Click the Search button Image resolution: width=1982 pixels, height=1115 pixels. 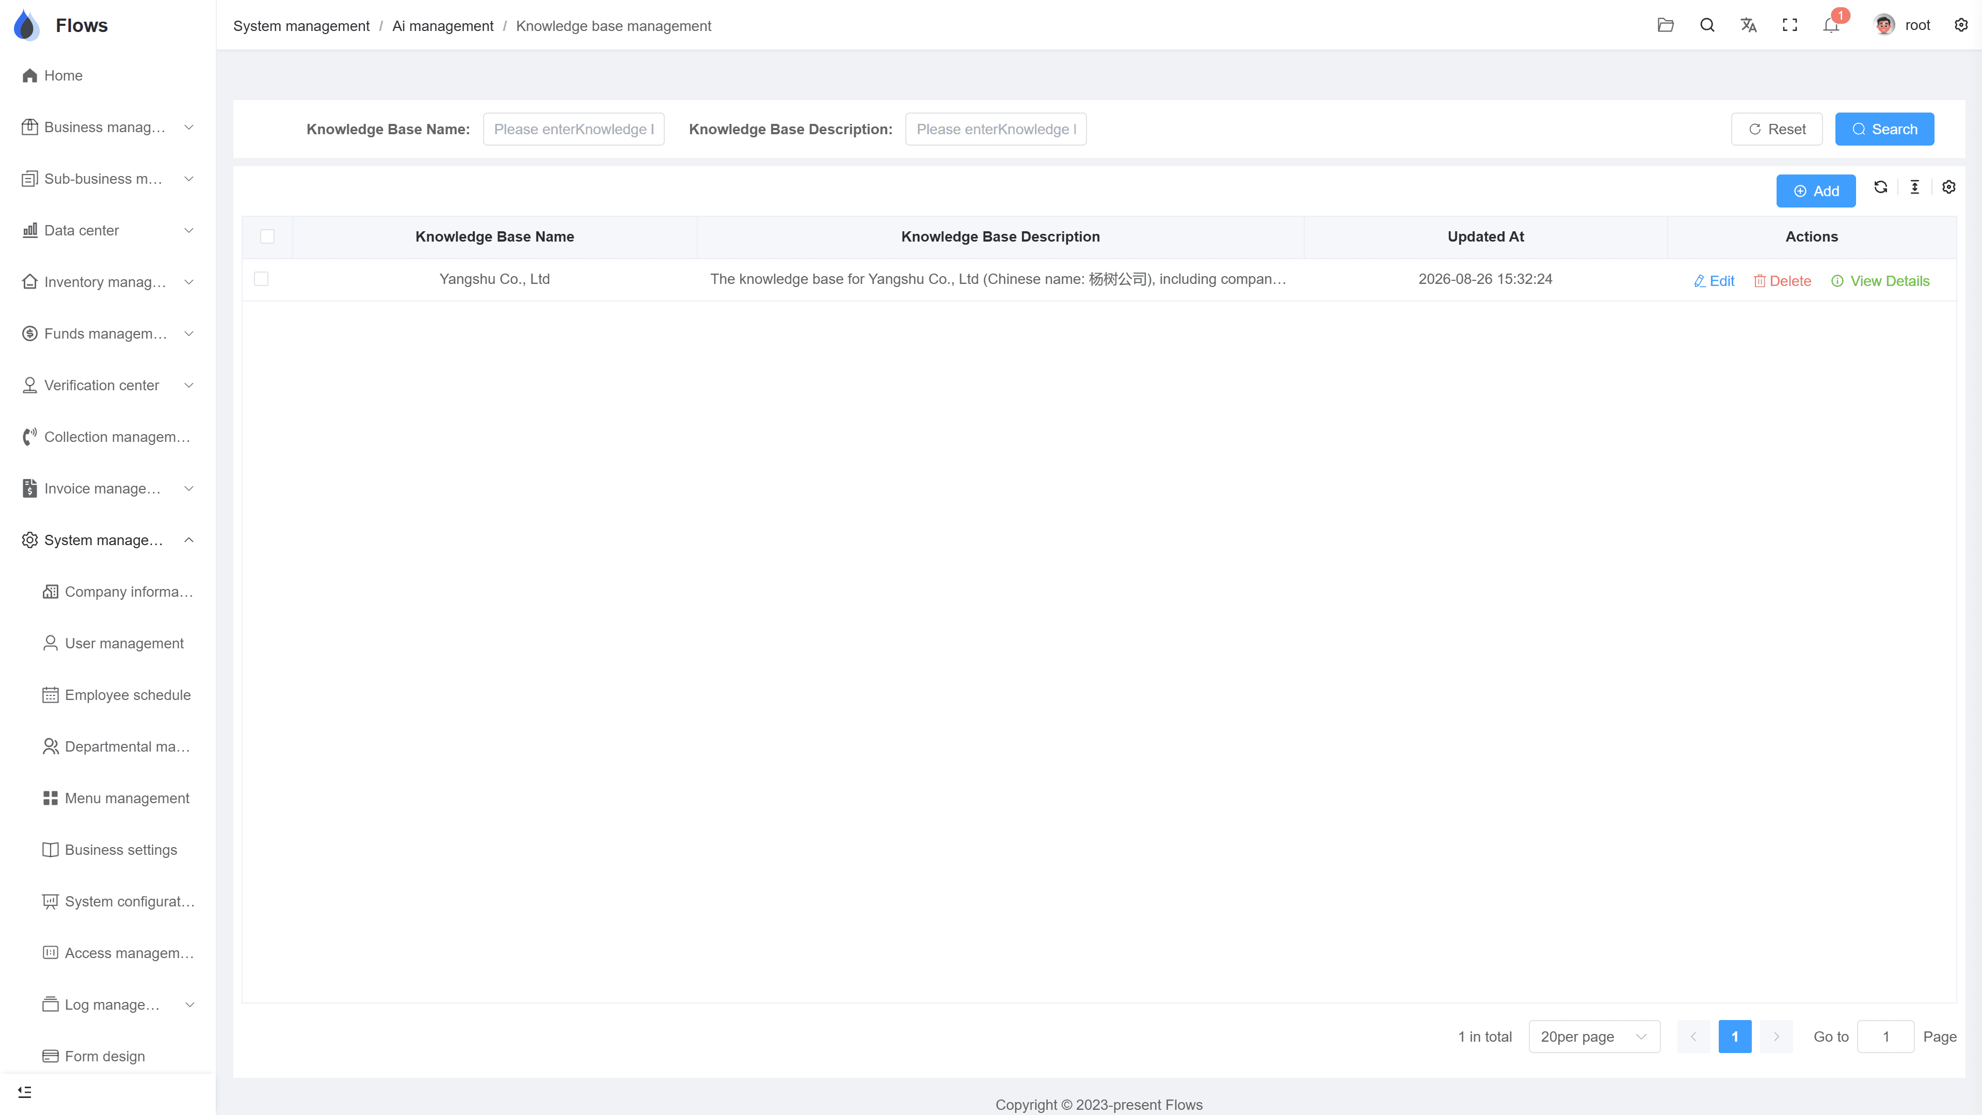[x=1884, y=129]
